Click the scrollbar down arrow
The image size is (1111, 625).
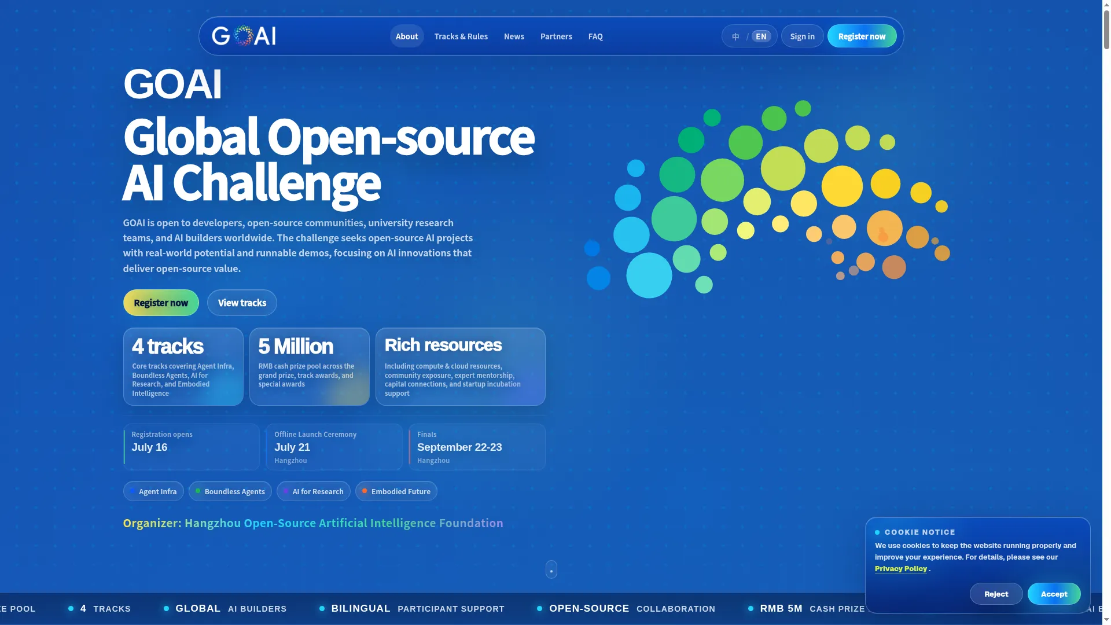1106,620
